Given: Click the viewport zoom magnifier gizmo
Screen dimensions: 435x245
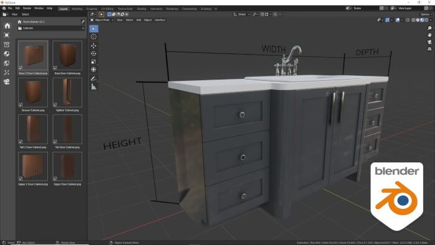Looking at the screenshot, I should pyautogui.click(x=429, y=28).
